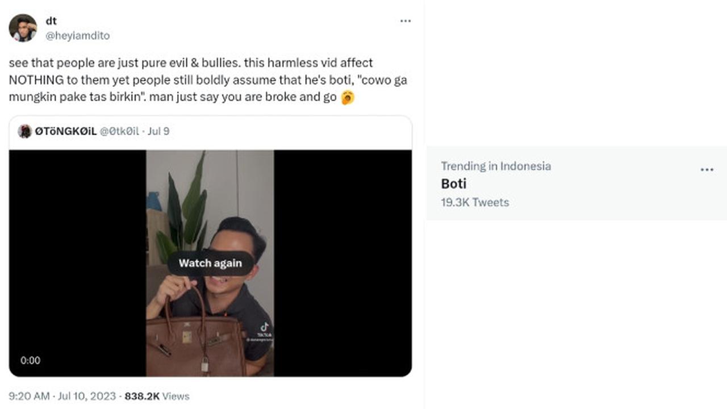
Task: Click the raised-hand emoji in the tweet text
Action: (348, 98)
